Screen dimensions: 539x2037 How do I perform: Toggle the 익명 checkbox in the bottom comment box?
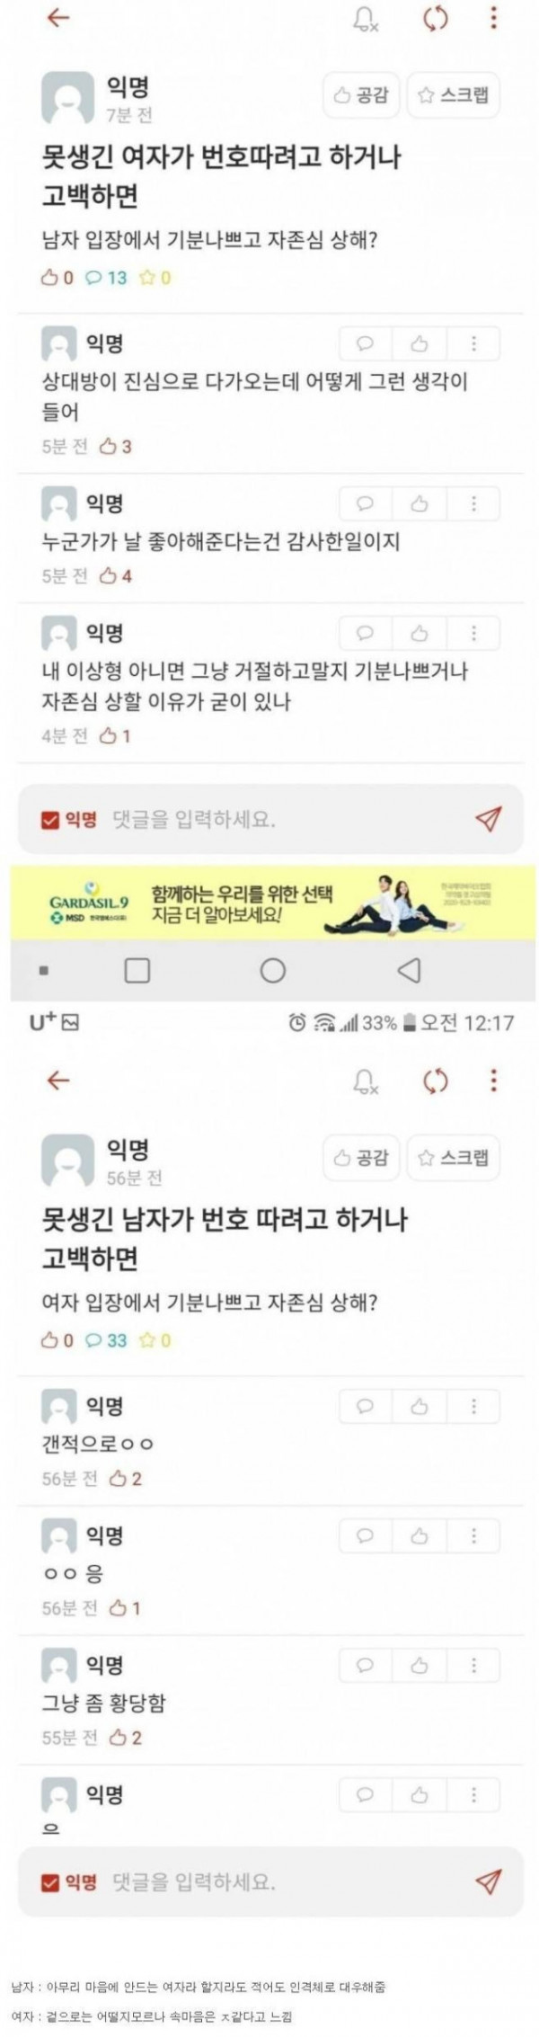(51, 1882)
